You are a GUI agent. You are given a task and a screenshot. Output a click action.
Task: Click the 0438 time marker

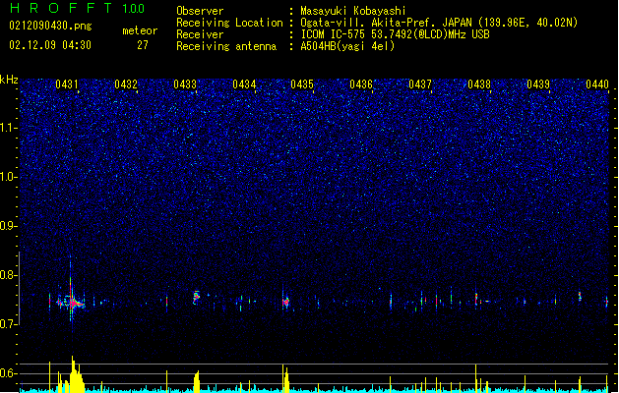479,84
